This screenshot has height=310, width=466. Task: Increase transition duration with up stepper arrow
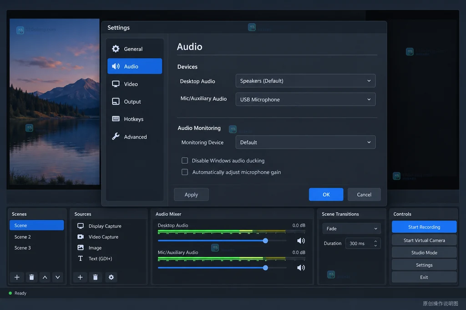375,241
